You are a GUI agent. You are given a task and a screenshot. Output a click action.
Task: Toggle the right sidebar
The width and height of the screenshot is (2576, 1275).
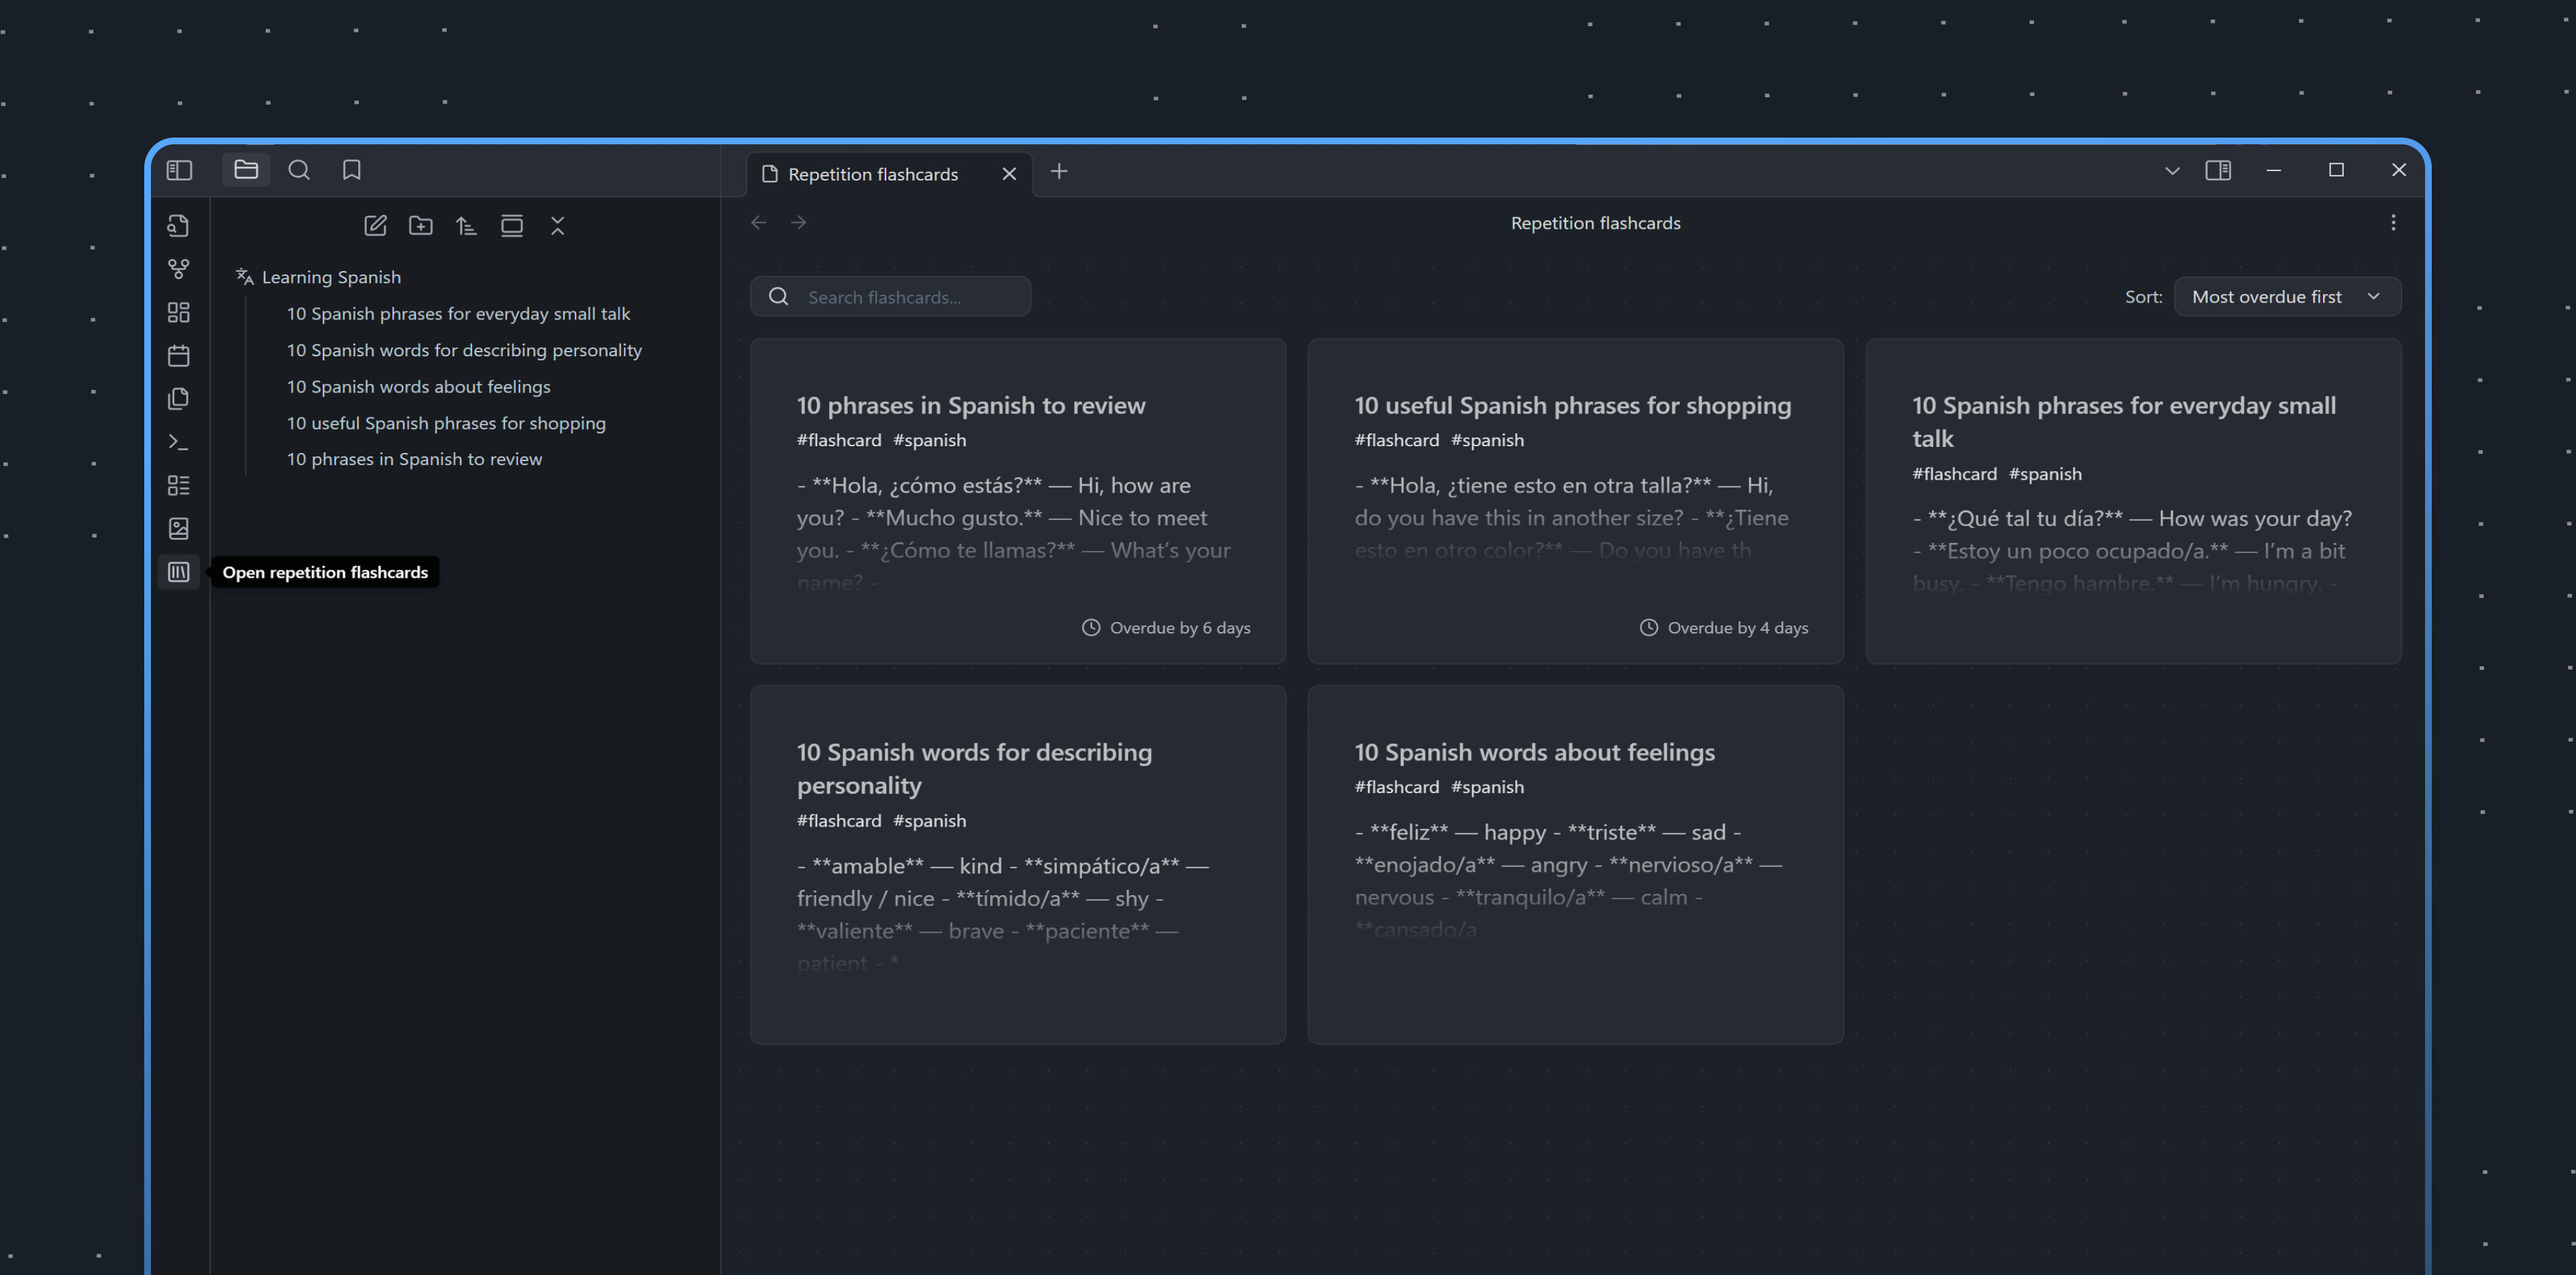(x=2217, y=170)
